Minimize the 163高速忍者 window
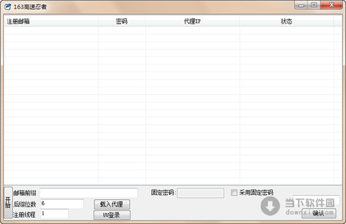This screenshot has width=346, height=224. pyautogui.click(x=301, y=5)
